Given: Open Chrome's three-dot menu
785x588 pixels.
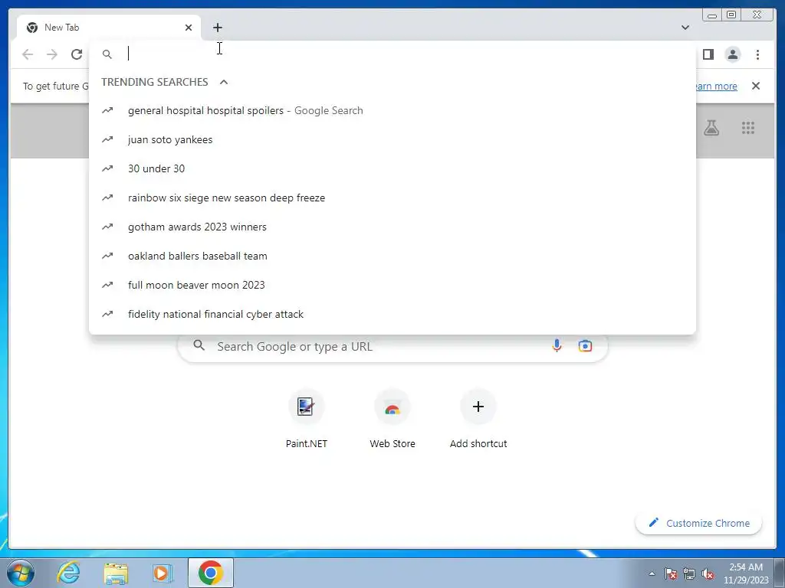Looking at the screenshot, I should [x=757, y=54].
